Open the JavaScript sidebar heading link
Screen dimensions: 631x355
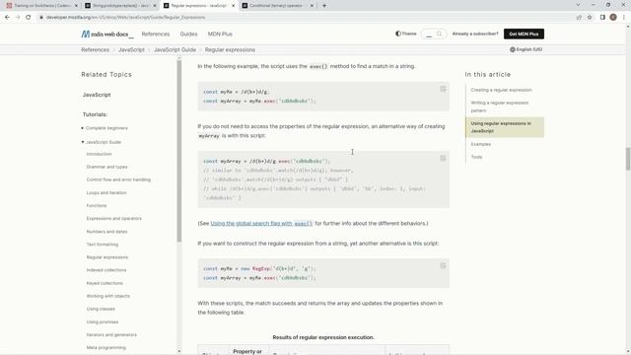(x=97, y=95)
